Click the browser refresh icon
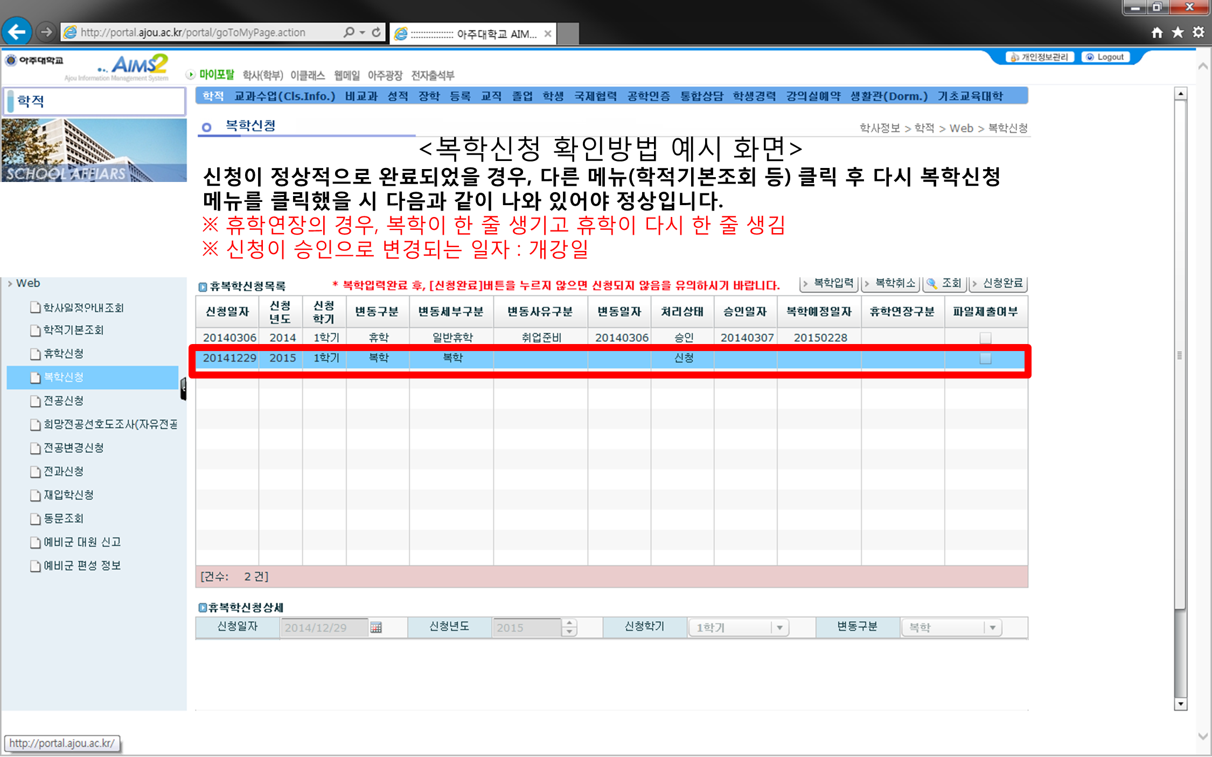The height and width of the screenshot is (757, 1212). pos(377,32)
